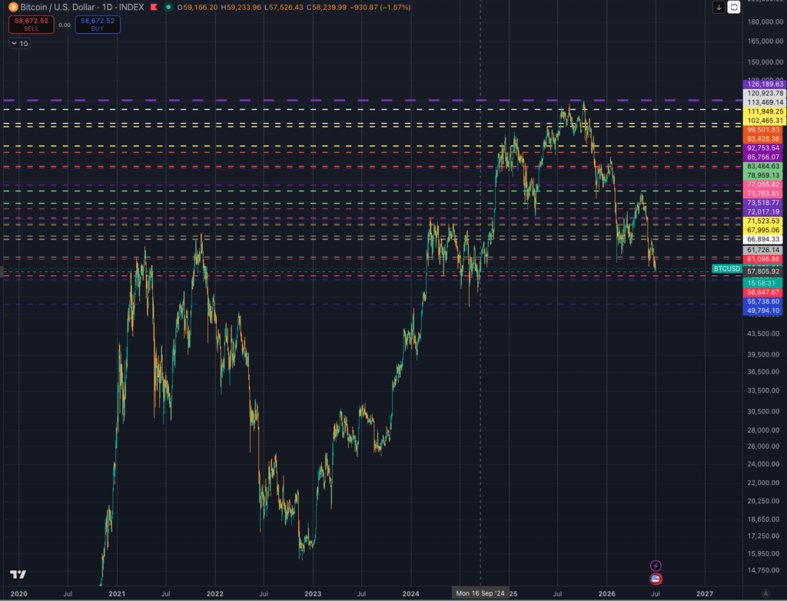
Task: Click the SELL 58,672.52 button
Action: point(31,24)
